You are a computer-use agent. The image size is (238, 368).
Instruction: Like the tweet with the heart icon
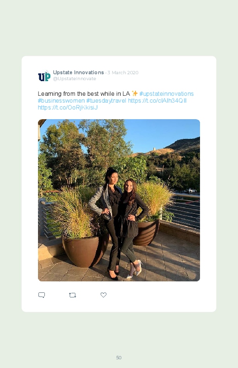pos(103,295)
